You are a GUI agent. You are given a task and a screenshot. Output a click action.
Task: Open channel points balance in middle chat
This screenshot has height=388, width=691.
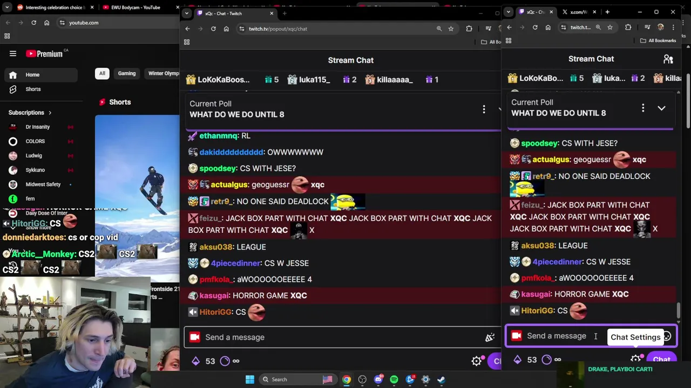203,361
